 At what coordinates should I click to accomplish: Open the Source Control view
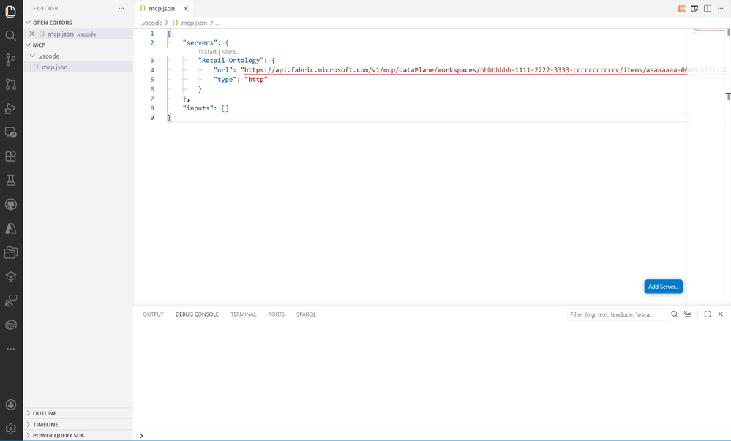[x=11, y=60]
